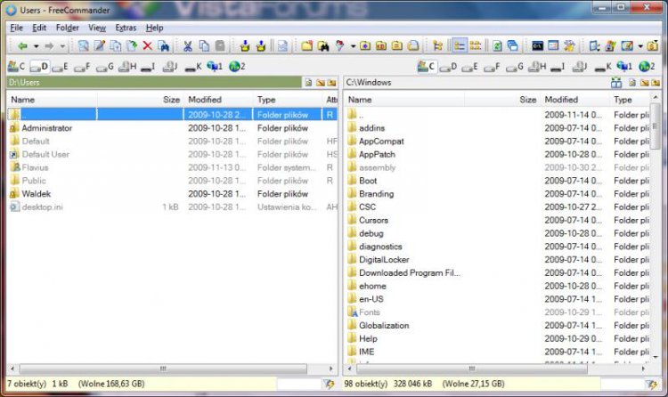668x397 pixels.
Task: Select network drive 2 in right panel
Action: tap(647, 67)
